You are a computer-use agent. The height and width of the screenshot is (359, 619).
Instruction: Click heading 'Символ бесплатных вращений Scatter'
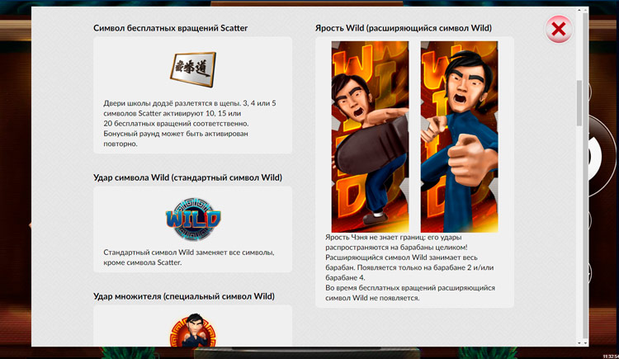click(x=170, y=28)
